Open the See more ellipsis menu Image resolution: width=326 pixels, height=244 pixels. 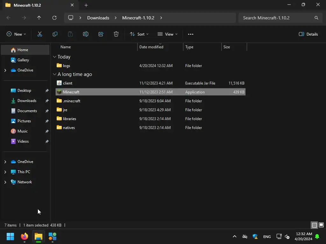(x=191, y=34)
